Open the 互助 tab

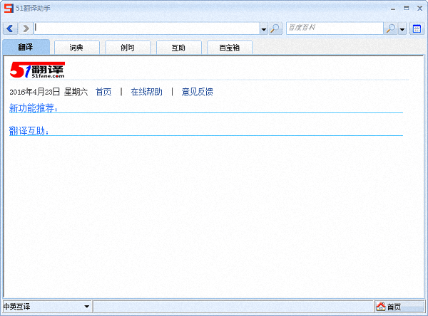point(178,48)
